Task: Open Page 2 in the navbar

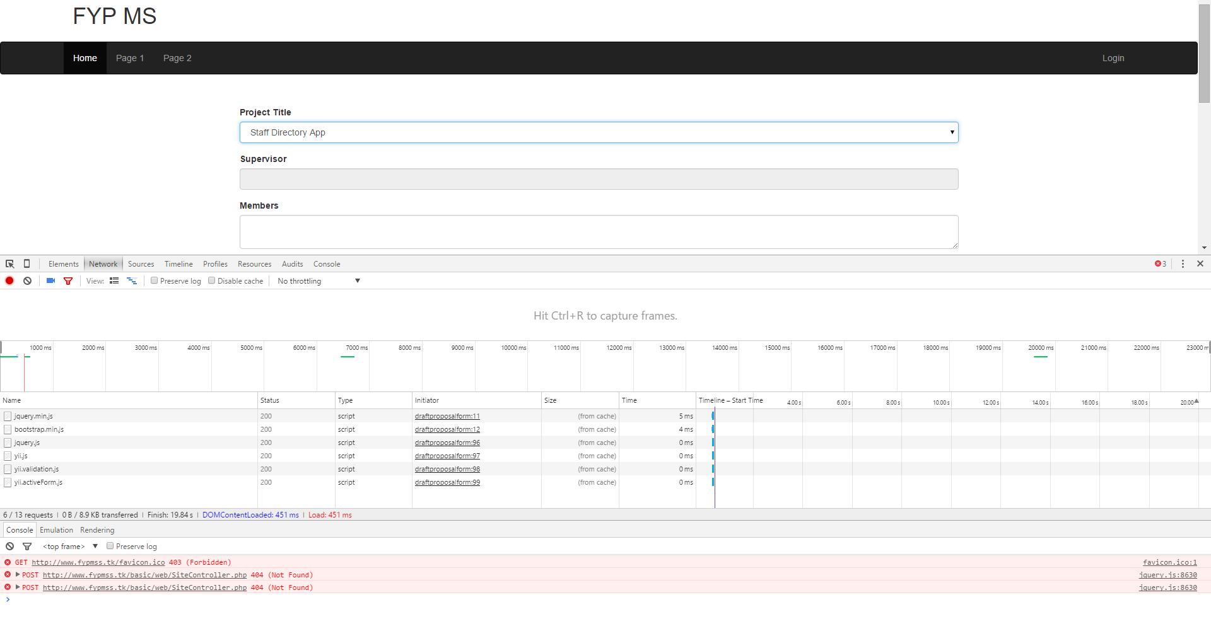Action: click(x=177, y=58)
